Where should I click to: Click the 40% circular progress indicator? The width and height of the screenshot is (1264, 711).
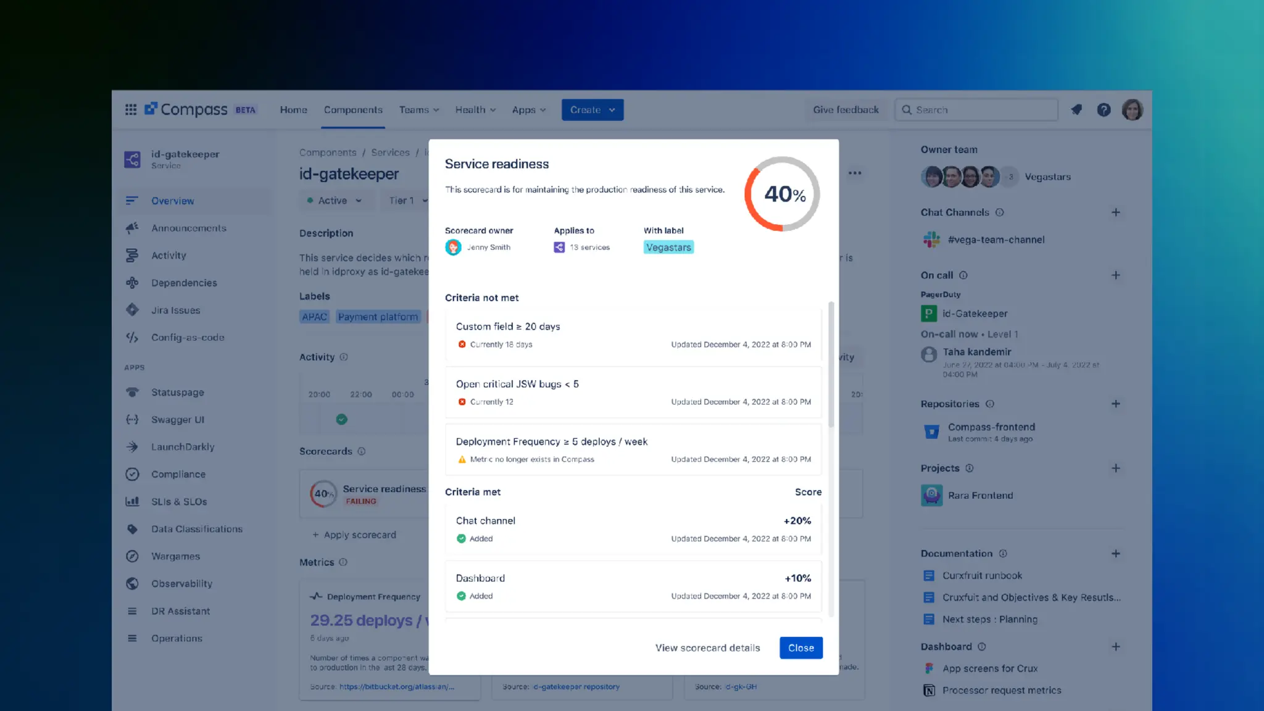click(782, 194)
